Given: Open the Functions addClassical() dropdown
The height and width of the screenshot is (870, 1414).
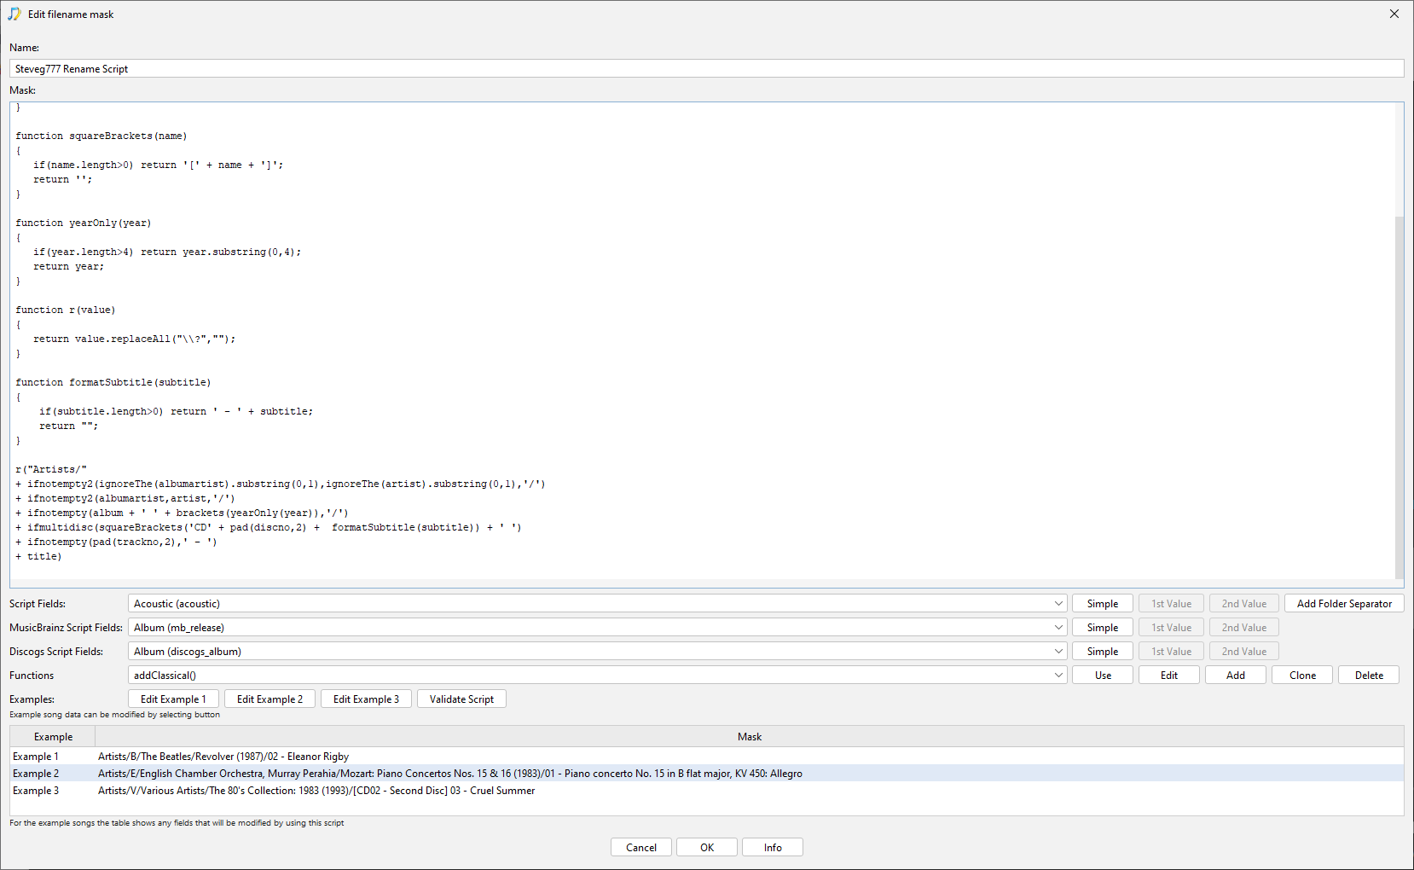Looking at the screenshot, I should pyautogui.click(x=597, y=676).
